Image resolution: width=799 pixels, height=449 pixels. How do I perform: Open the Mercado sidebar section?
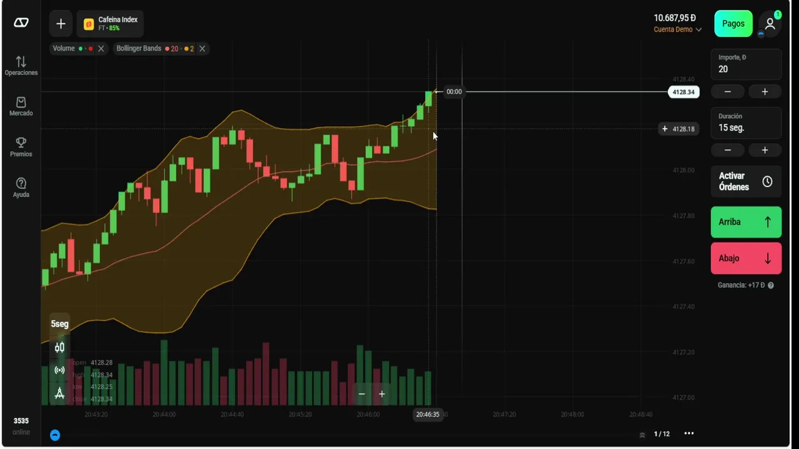click(x=21, y=106)
